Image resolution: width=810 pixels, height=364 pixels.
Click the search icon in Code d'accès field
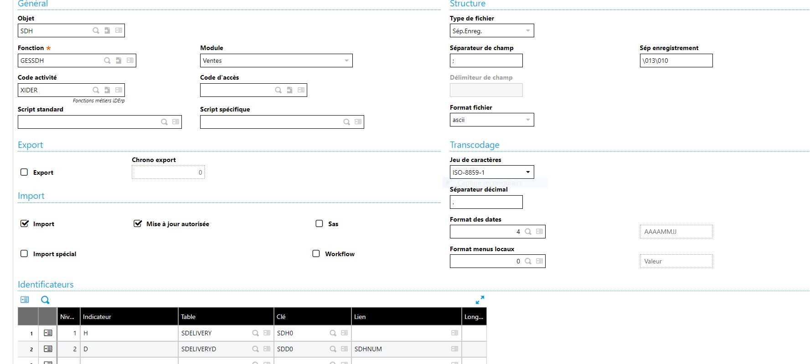(278, 90)
